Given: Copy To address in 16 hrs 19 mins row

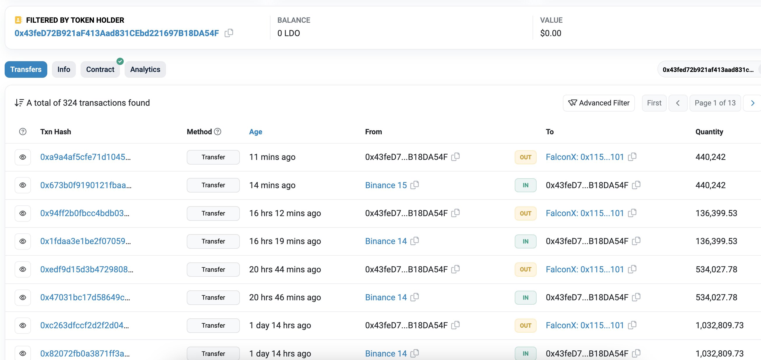Looking at the screenshot, I should coord(636,241).
